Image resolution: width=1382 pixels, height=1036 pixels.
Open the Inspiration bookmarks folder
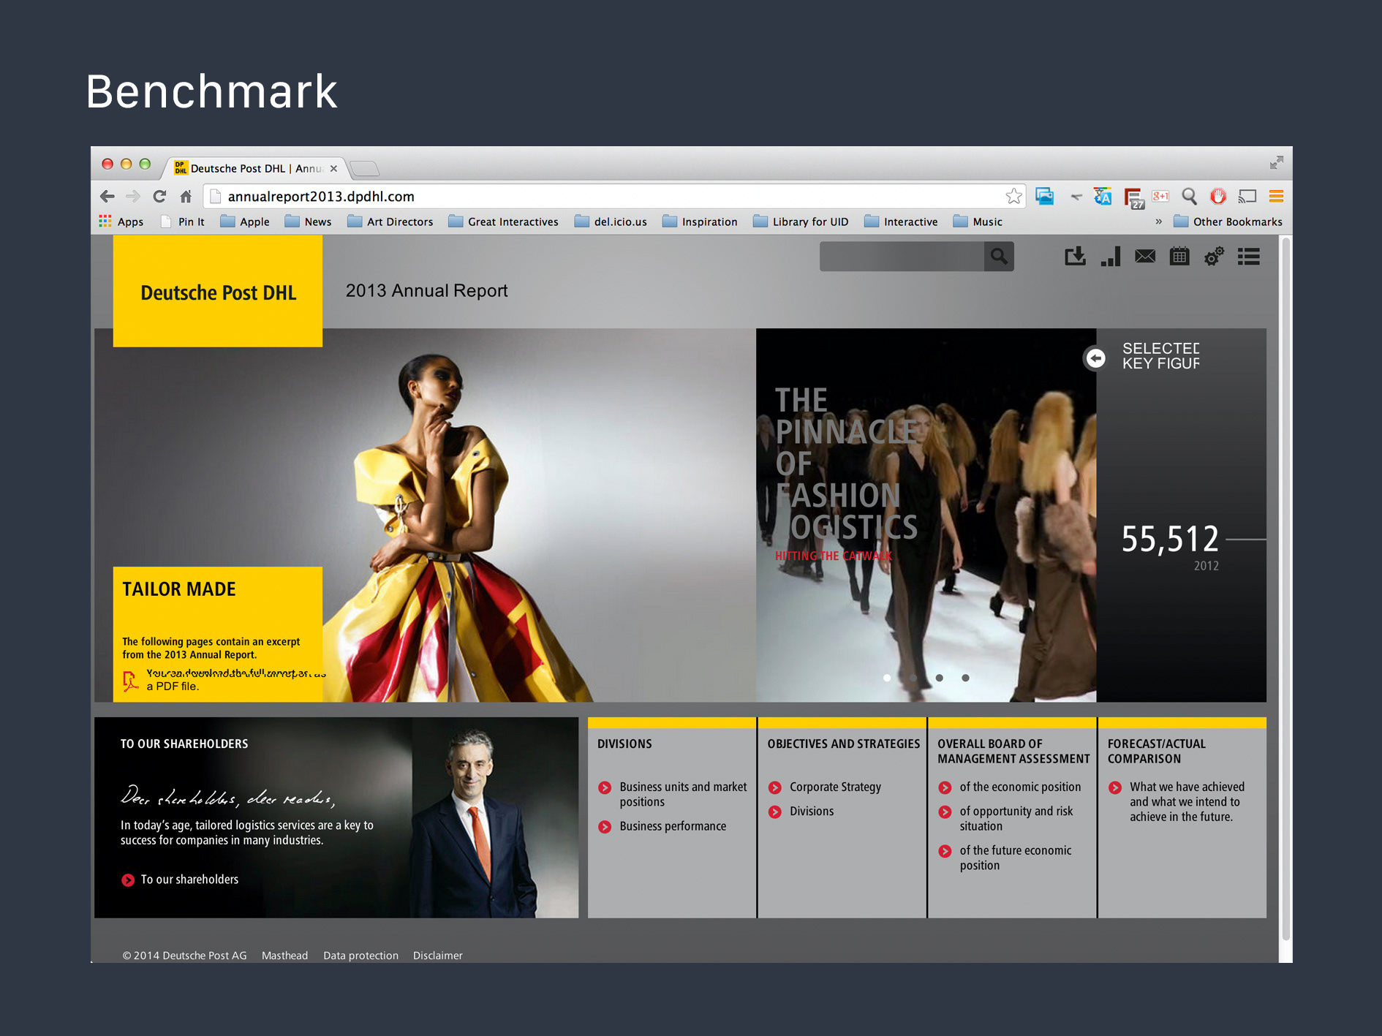[x=700, y=222]
